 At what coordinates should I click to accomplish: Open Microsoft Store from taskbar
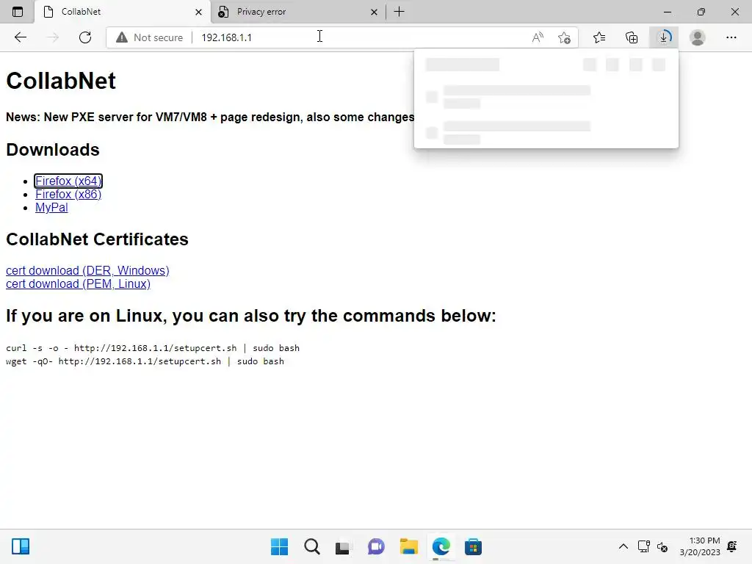coord(474,546)
